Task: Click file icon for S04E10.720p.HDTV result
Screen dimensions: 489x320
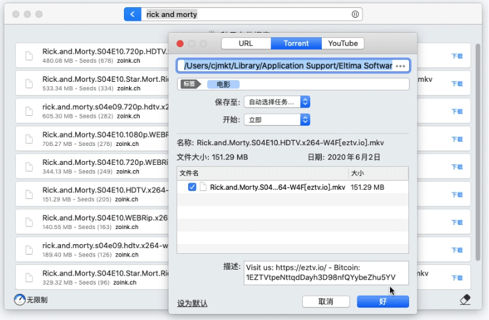Action: click(x=29, y=56)
